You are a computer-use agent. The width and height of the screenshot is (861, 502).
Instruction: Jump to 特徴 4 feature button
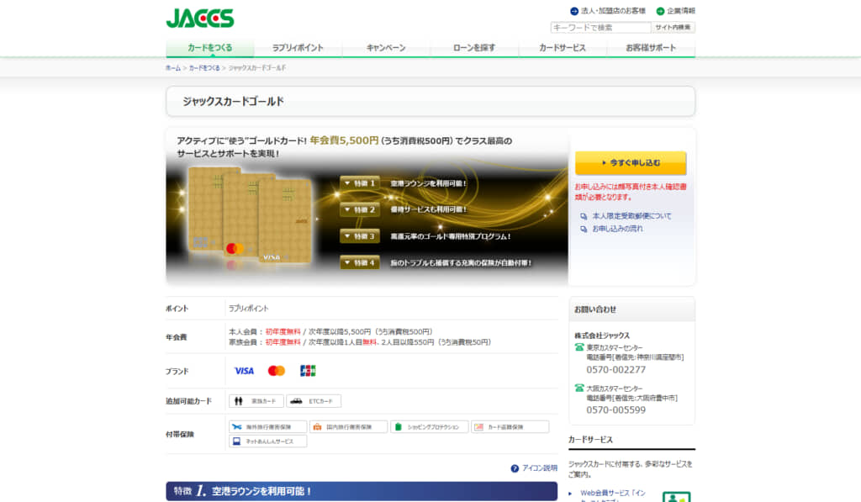[360, 262]
